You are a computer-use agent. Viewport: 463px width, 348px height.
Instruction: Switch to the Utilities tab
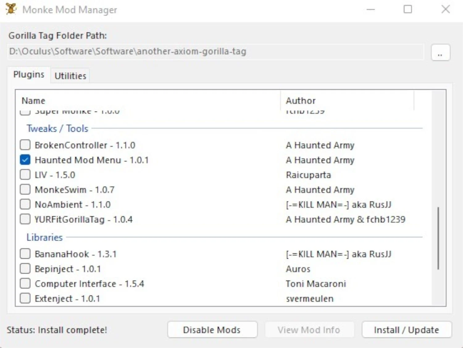[x=70, y=75]
